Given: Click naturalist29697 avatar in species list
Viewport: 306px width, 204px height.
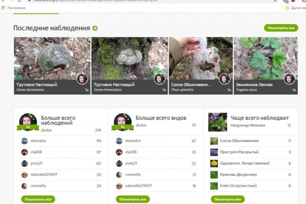Looking at the screenshot, I should click(x=119, y=186).
